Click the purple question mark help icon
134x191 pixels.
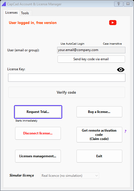[125, 131]
